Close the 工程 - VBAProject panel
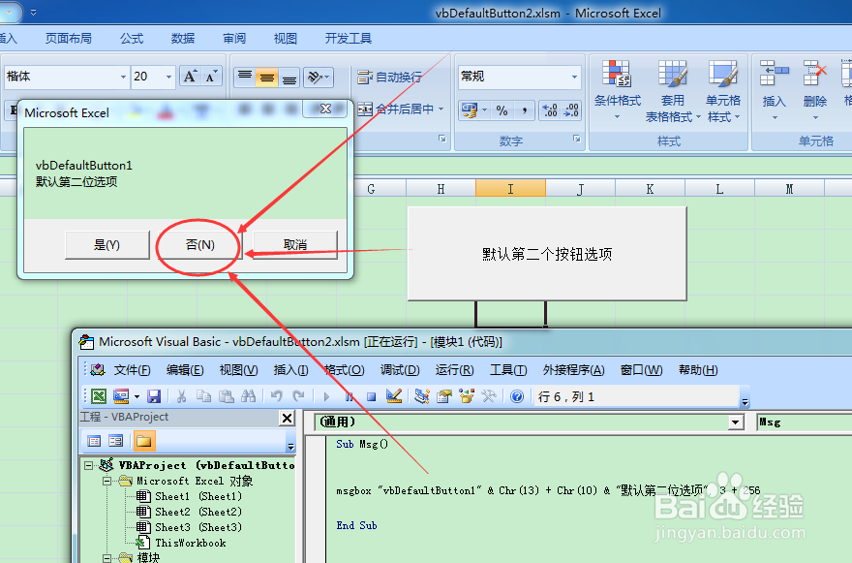 coord(287,418)
